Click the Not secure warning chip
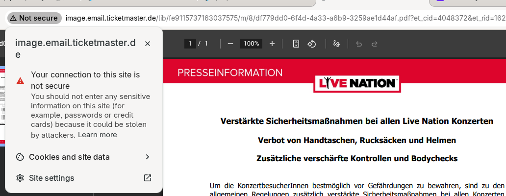The height and width of the screenshot is (196, 506). [34, 18]
